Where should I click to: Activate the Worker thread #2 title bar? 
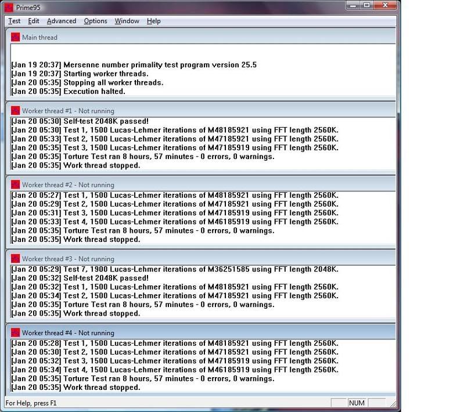pos(202,185)
